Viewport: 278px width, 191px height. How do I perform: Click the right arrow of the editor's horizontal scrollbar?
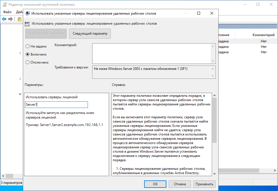(275, 171)
